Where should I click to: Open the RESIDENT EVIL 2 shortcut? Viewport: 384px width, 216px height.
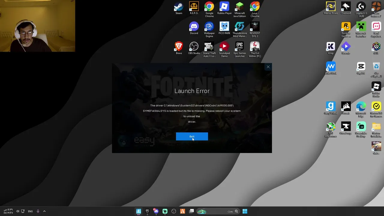point(255,30)
